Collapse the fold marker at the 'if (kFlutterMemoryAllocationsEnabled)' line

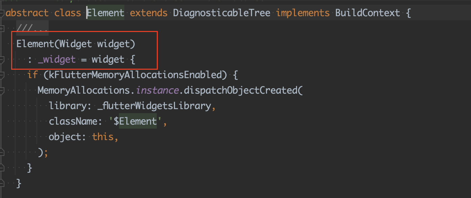[x=2, y=75]
